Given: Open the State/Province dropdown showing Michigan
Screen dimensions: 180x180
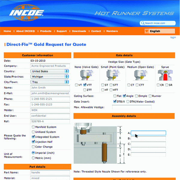Looking at the screenshot, I should coord(49,77).
